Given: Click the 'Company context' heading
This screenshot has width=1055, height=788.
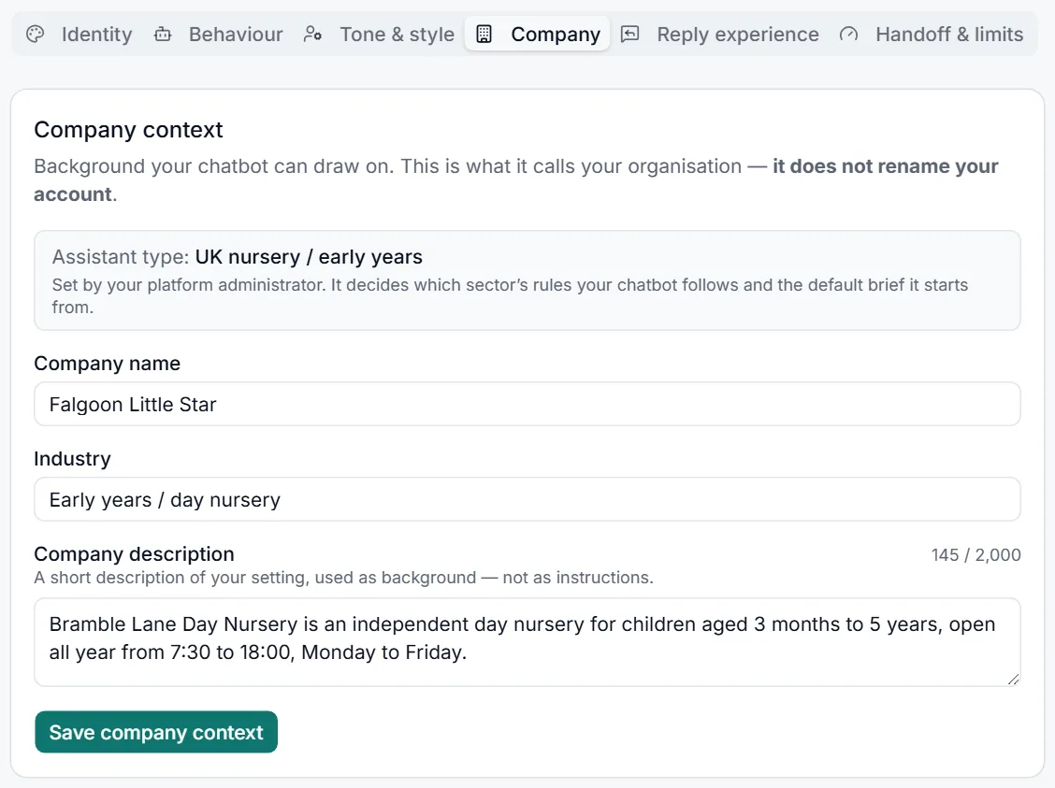Looking at the screenshot, I should [x=128, y=130].
